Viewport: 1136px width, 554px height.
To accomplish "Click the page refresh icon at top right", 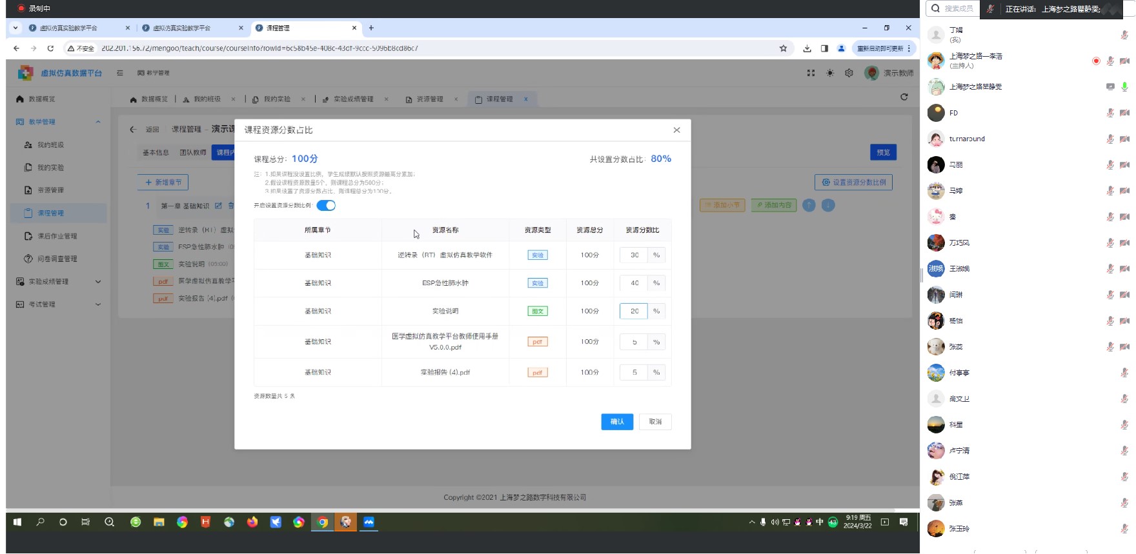I will [x=904, y=97].
